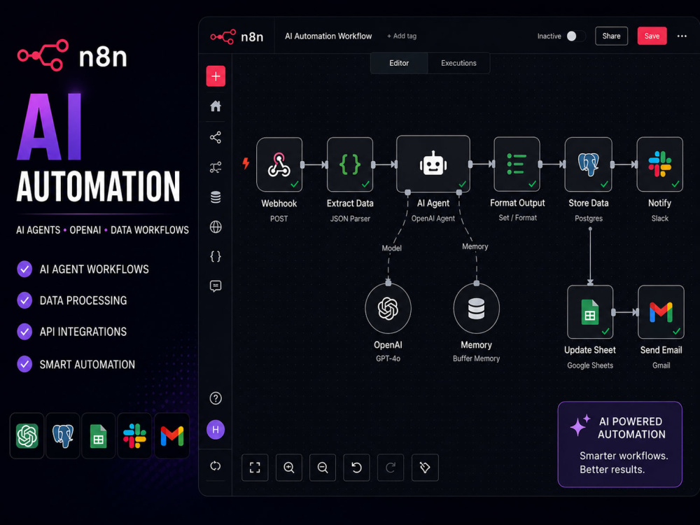The height and width of the screenshot is (525, 700).
Task: Click the DATA PROCESSING checkmark
Action: point(24,300)
